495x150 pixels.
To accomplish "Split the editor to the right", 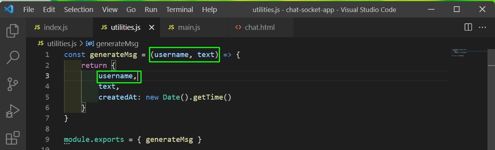I will click(x=468, y=27).
